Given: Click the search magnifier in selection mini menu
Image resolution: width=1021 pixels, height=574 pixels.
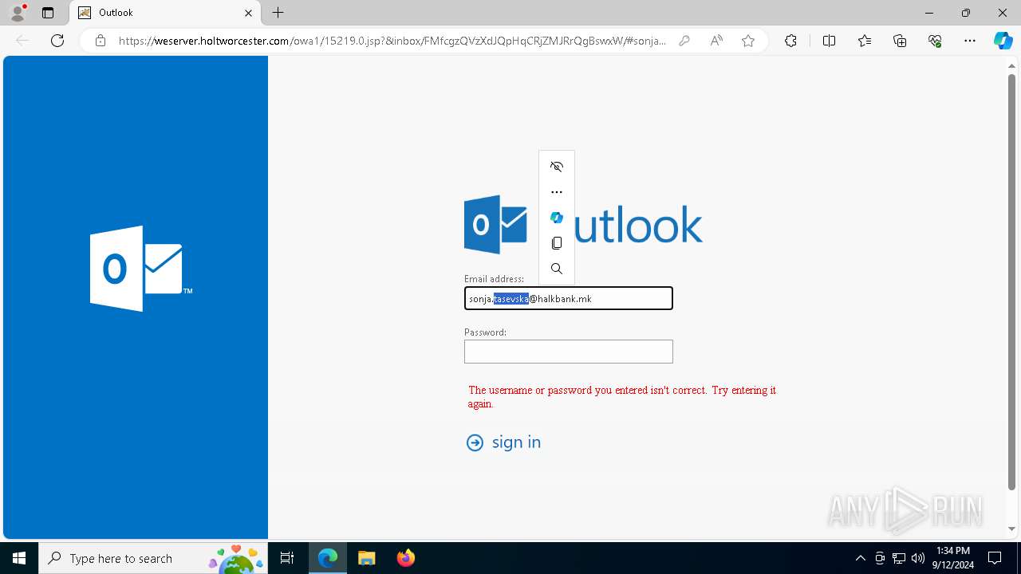Looking at the screenshot, I should click(x=557, y=269).
